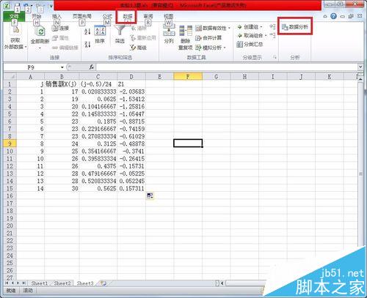Switch to the 审阅 (Review) tab

tap(148, 16)
